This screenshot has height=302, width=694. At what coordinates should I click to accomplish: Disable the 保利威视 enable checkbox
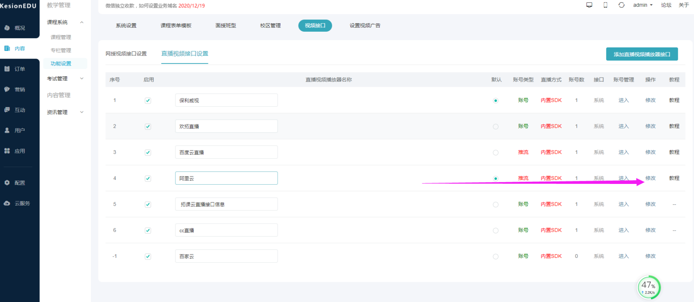point(148,100)
